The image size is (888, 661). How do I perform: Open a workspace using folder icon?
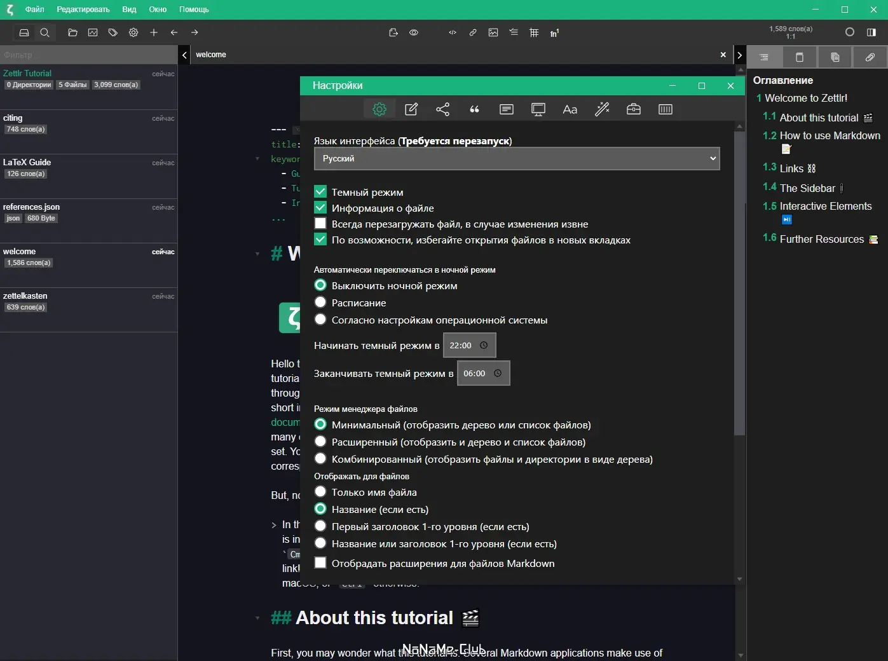(x=72, y=32)
